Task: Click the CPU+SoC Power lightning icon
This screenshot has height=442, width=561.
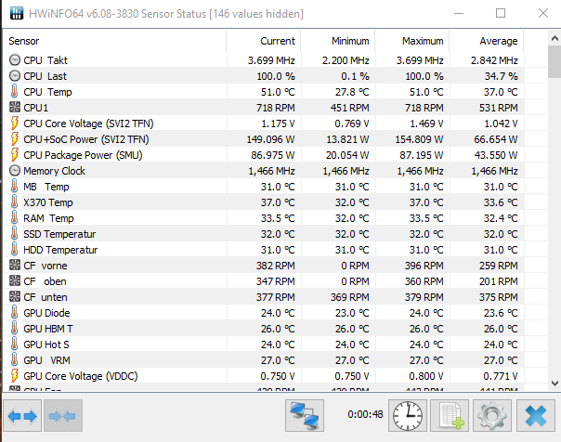Action: [14, 138]
